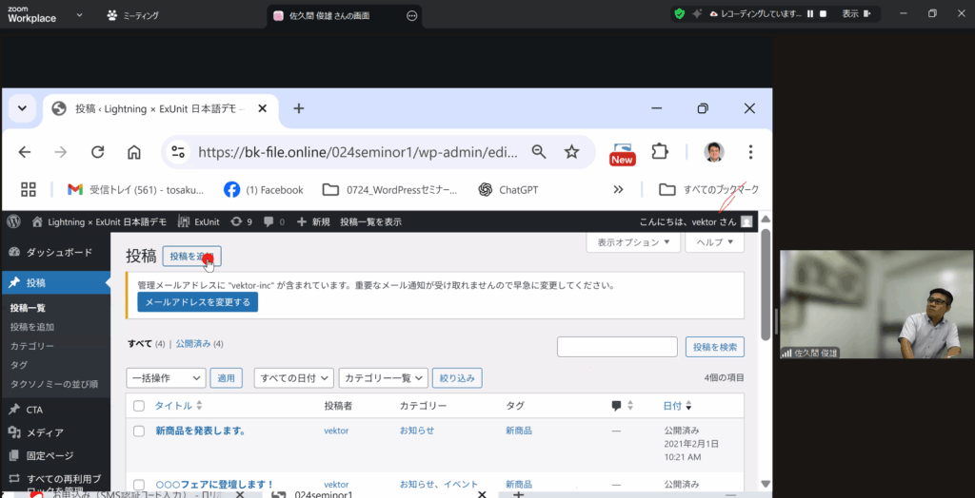975x498 pixels.
Task: Open the カテゴリー一覧 category dropdown
Action: (x=383, y=378)
